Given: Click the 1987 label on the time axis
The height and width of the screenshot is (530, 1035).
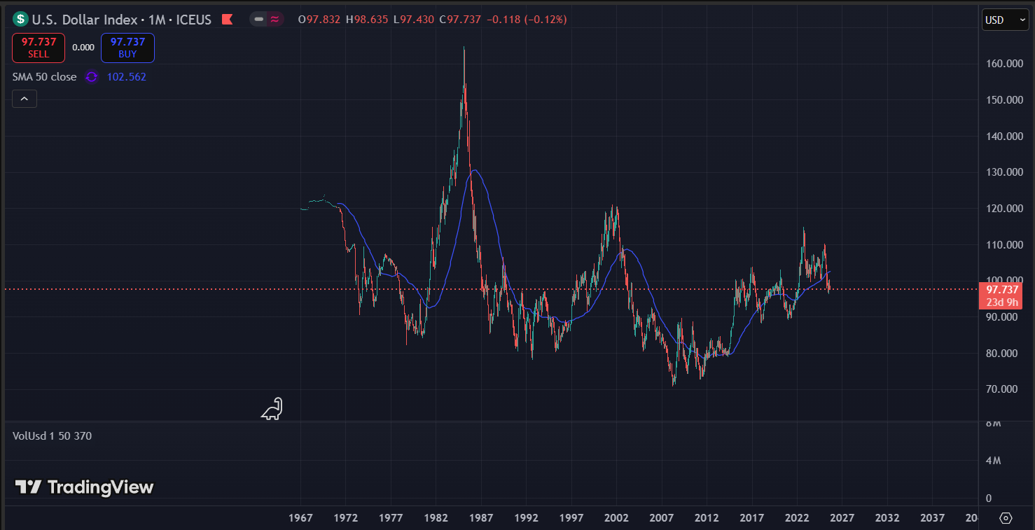Looking at the screenshot, I should click(481, 518).
